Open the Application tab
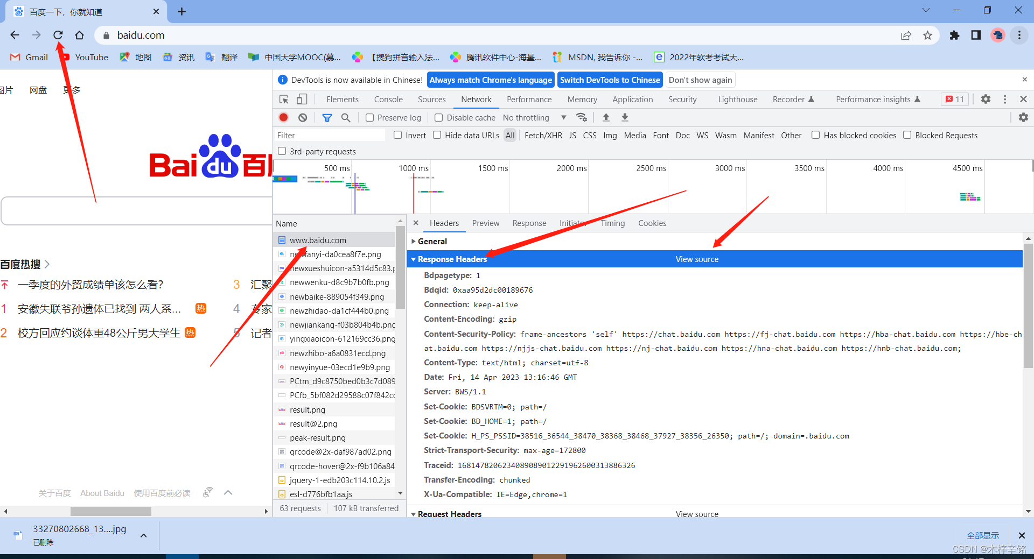The height and width of the screenshot is (559, 1034). tap(632, 99)
